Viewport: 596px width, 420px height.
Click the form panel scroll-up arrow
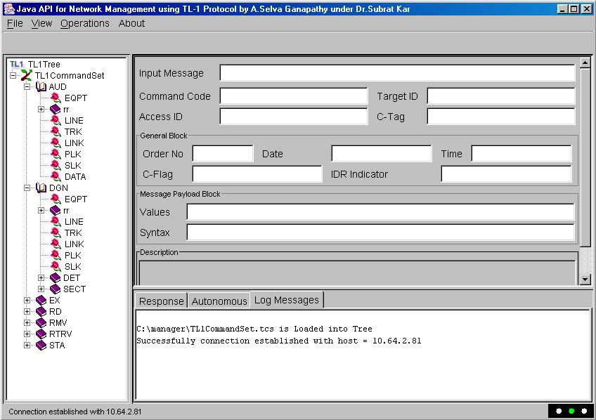(x=585, y=63)
